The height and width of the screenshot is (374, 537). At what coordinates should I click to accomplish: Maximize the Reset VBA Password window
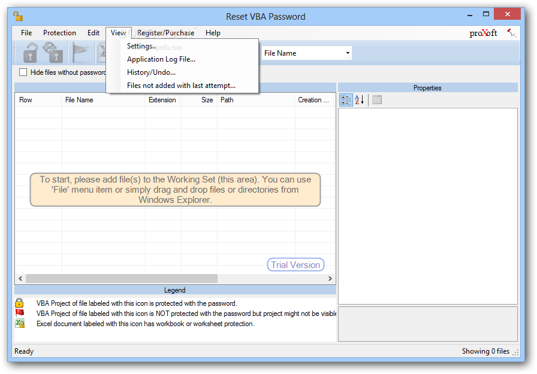click(x=485, y=14)
